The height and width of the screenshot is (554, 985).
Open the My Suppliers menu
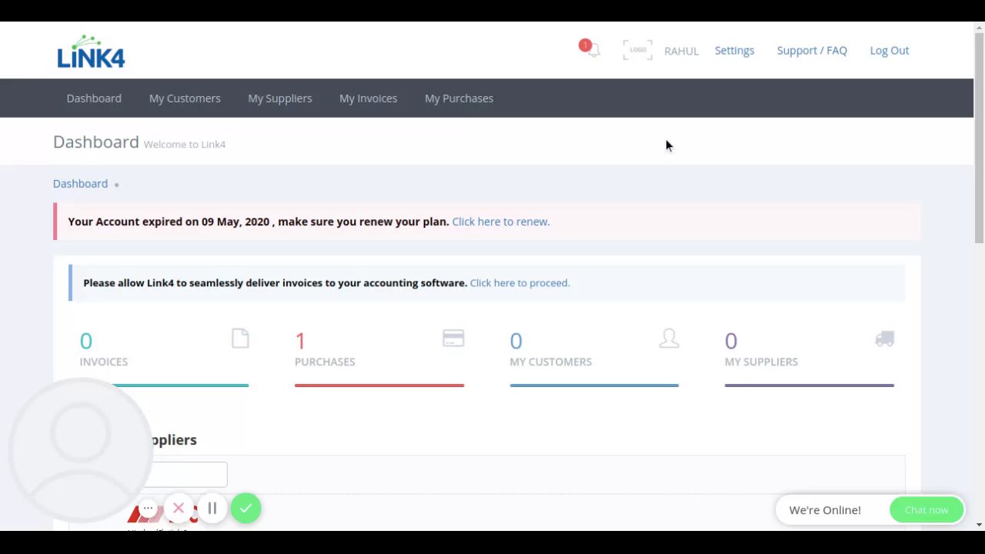(x=280, y=98)
